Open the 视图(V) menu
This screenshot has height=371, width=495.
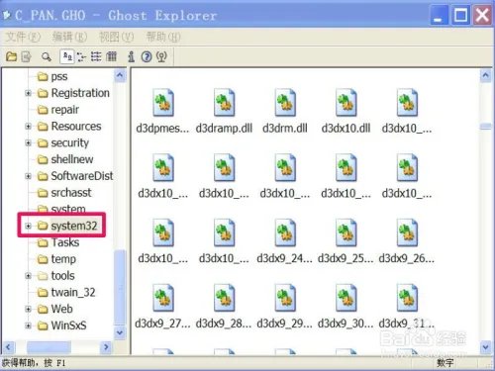click(x=116, y=37)
